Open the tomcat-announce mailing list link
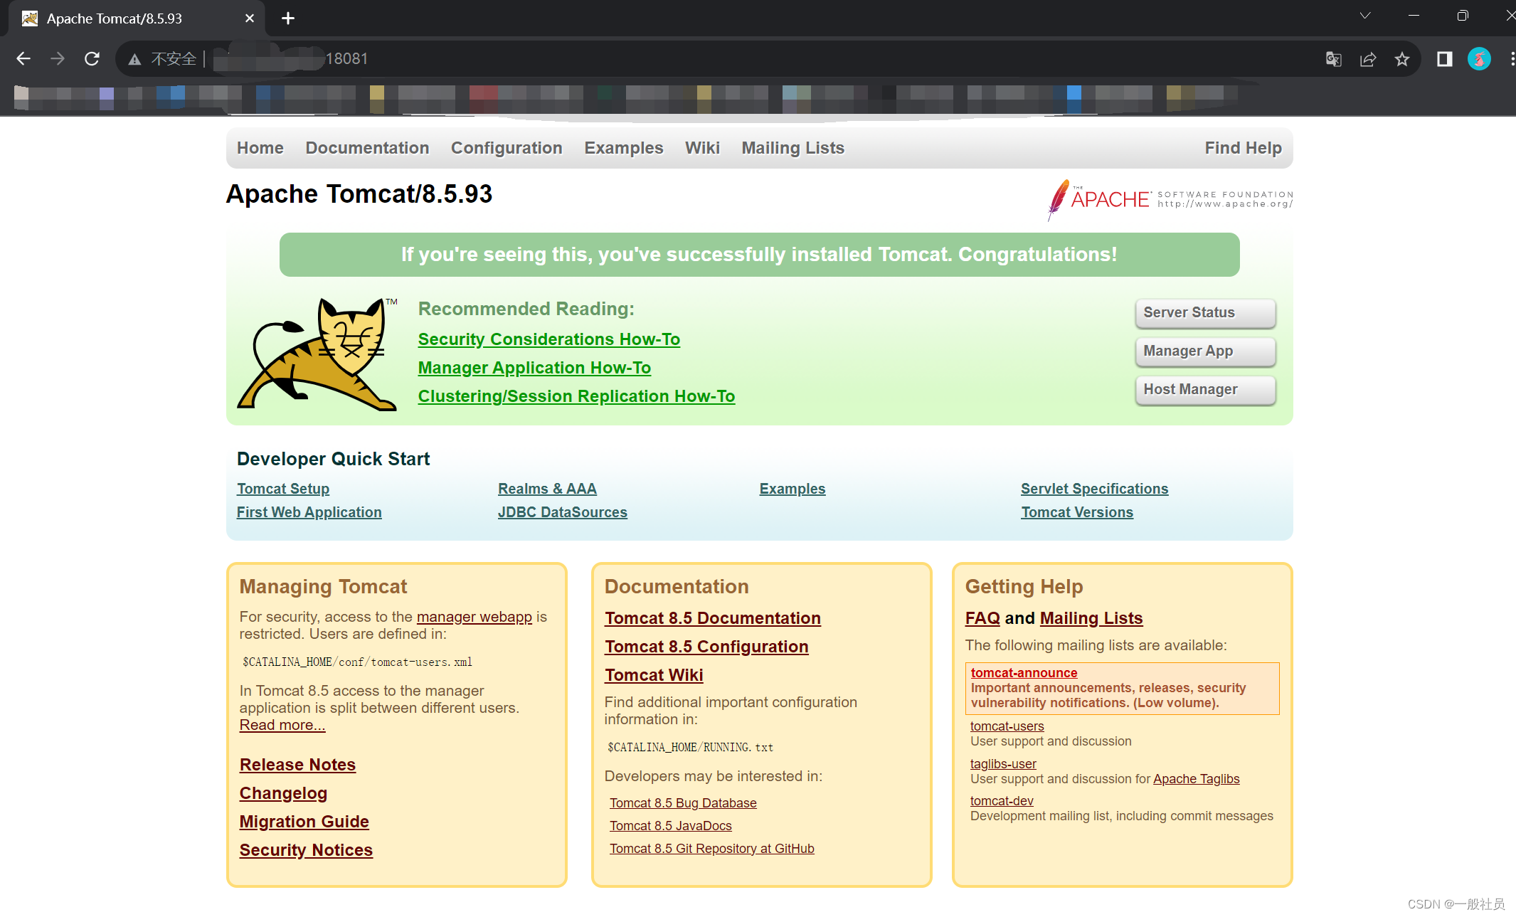This screenshot has height=917, width=1516. click(1024, 672)
